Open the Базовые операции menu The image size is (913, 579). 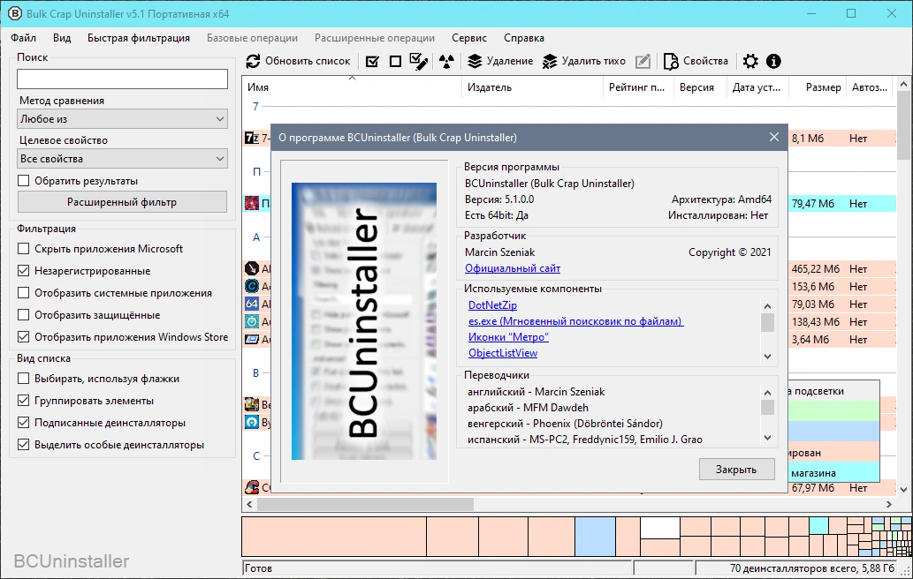pyautogui.click(x=252, y=38)
